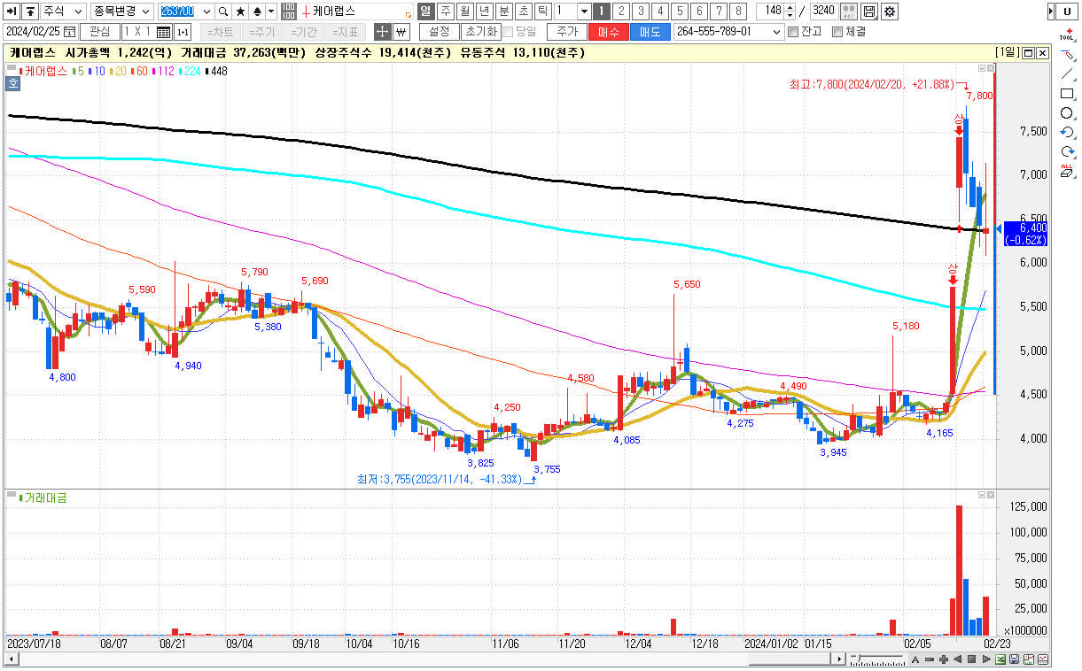Click the 1+1 layout icon

click(183, 32)
